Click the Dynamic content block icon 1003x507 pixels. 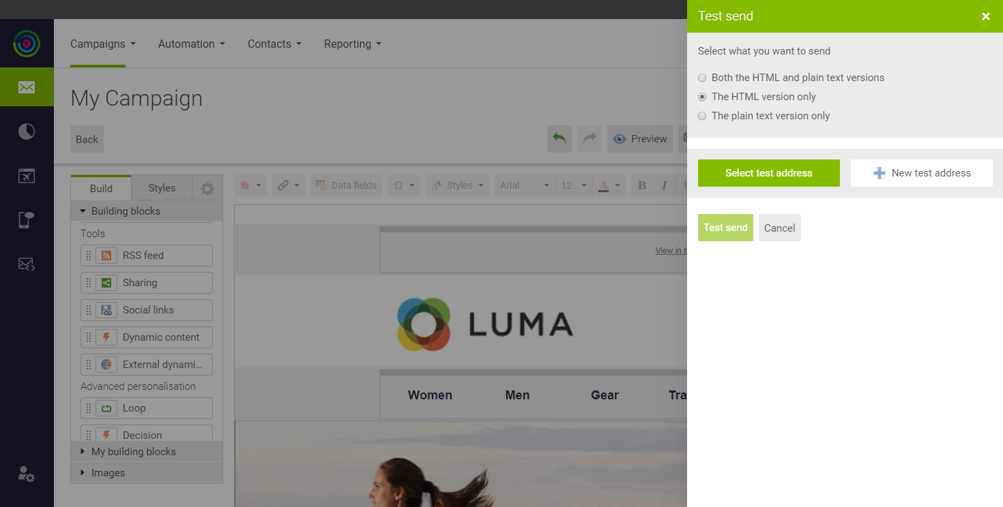pos(106,337)
